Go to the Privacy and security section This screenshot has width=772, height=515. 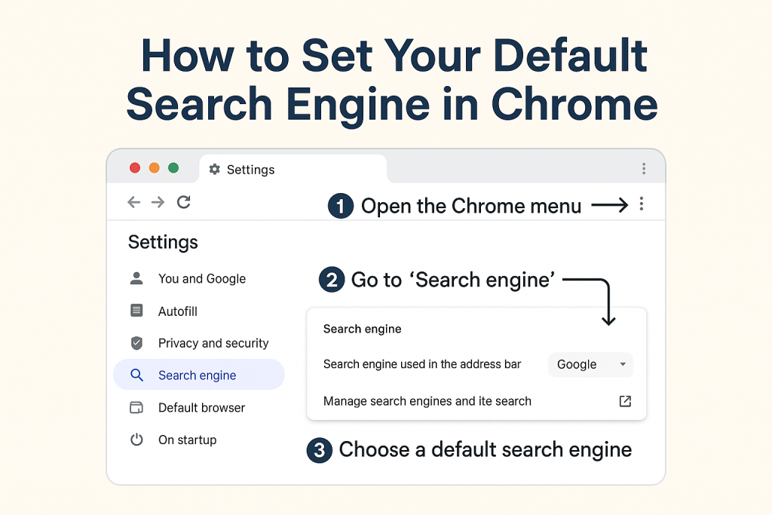(x=213, y=343)
